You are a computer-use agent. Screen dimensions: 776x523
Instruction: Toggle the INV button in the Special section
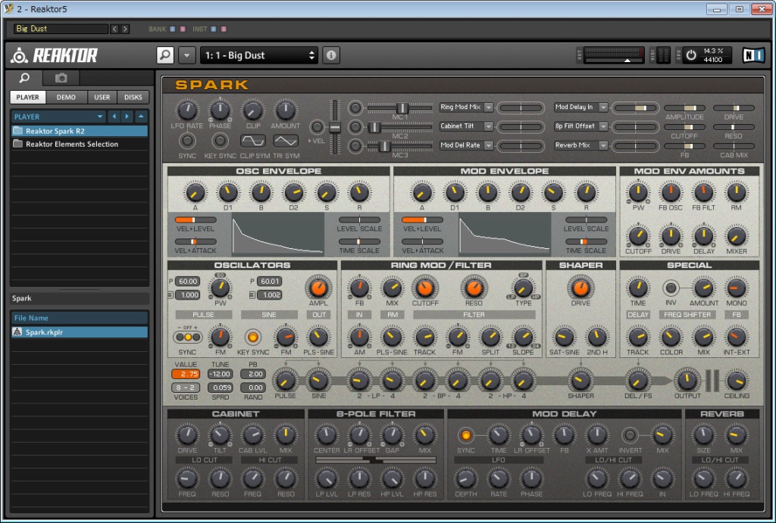tap(671, 287)
